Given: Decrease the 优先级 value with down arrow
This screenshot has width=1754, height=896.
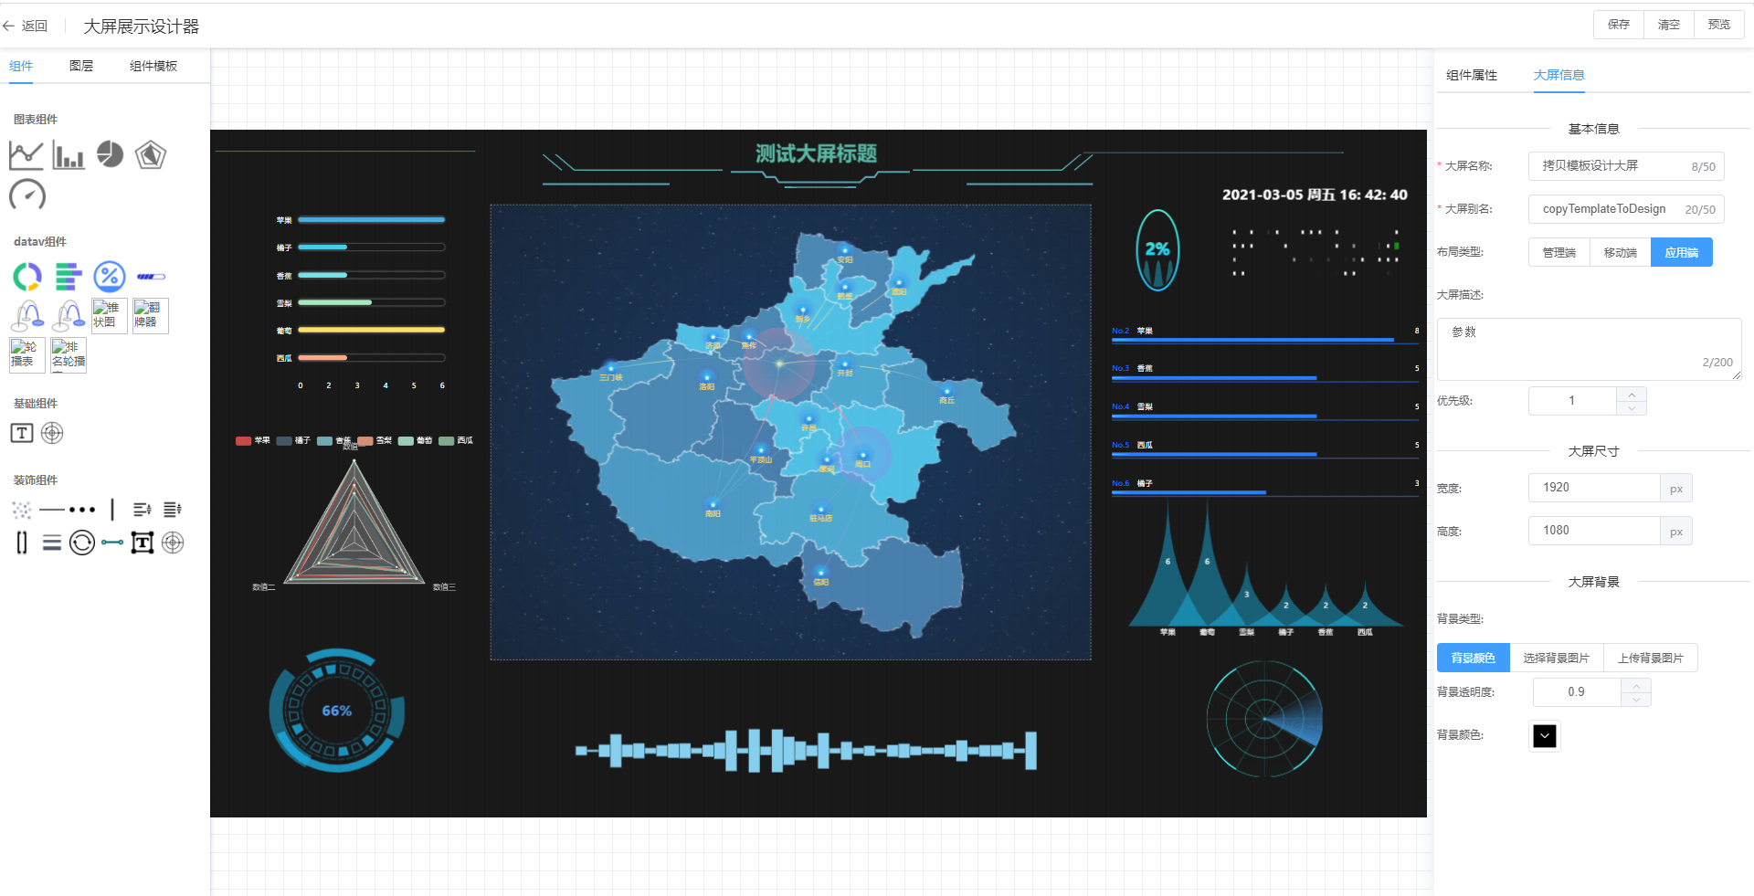Looking at the screenshot, I should tap(1632, 407).
